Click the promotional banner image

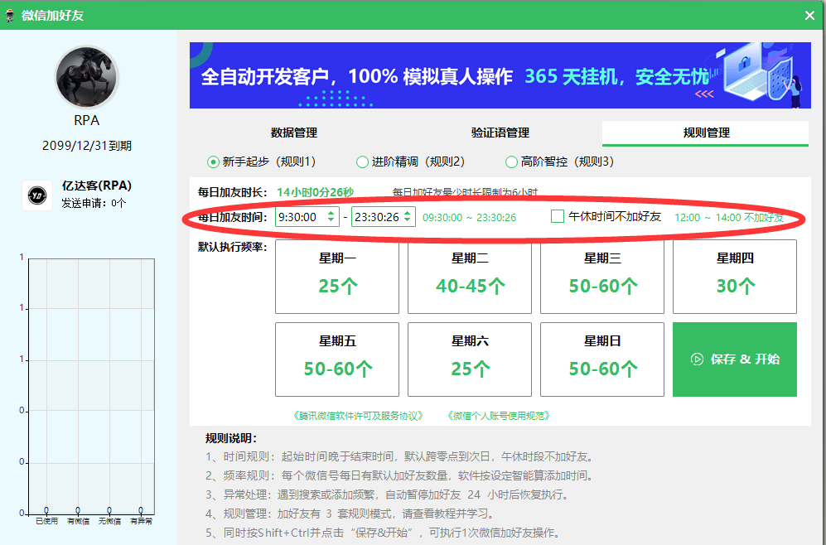[x=500, y=75]
